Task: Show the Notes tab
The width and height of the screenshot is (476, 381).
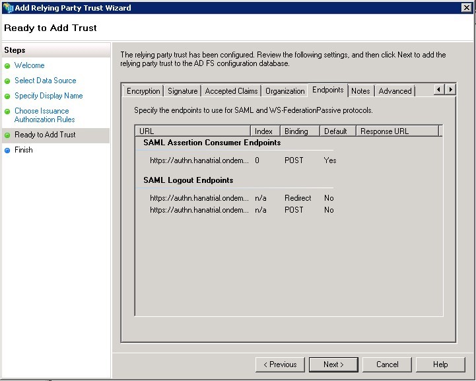Action: point(360,91)
